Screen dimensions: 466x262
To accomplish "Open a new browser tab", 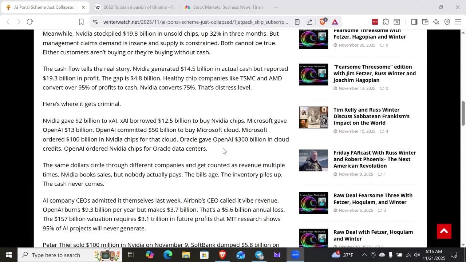I will coord(276,7).
